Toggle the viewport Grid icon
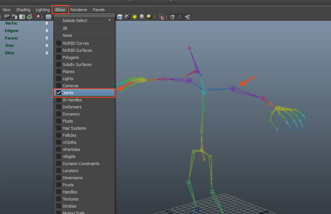Image resolution: width=331 pixels, height=214 pixels. pos(48,17)
